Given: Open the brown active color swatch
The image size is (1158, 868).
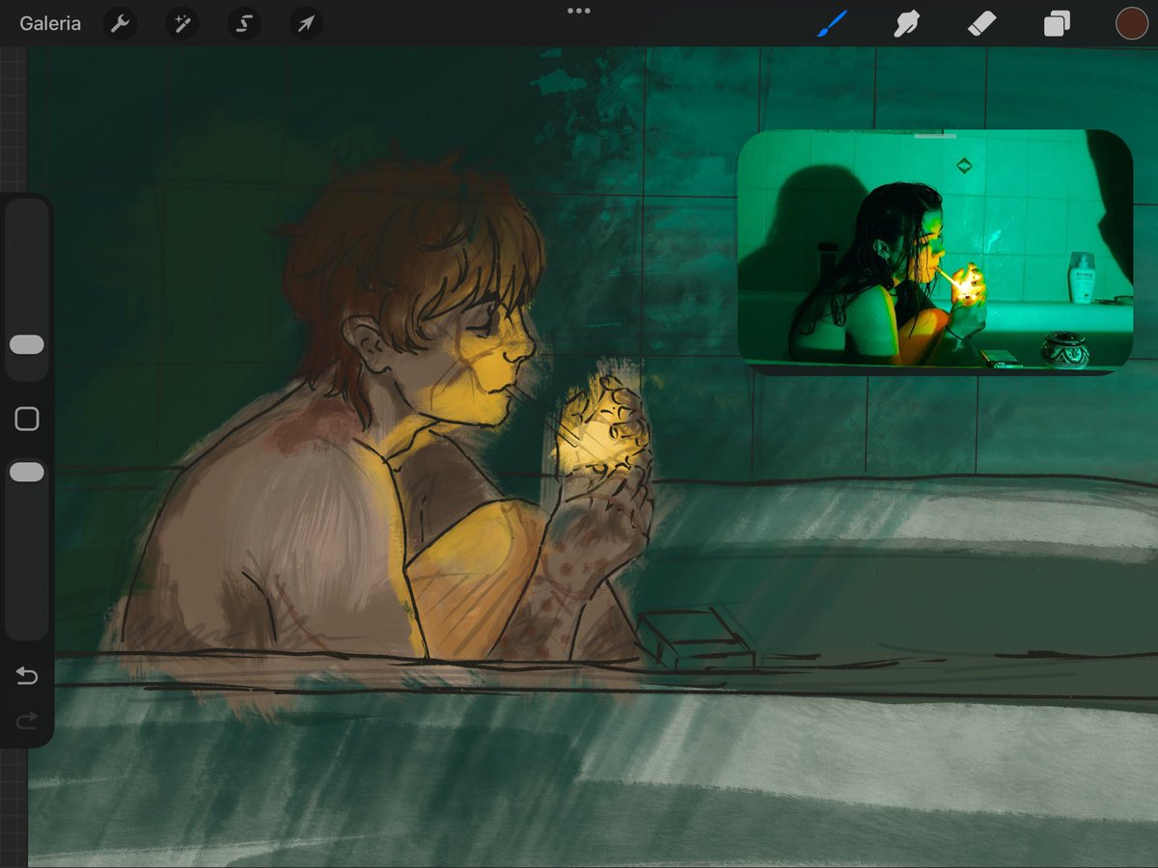Looking at the screenshot, I should pos(1131,23).
